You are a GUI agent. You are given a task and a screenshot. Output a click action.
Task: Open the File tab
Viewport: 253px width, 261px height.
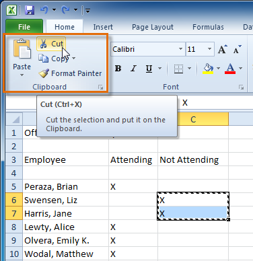click(24, 27)
